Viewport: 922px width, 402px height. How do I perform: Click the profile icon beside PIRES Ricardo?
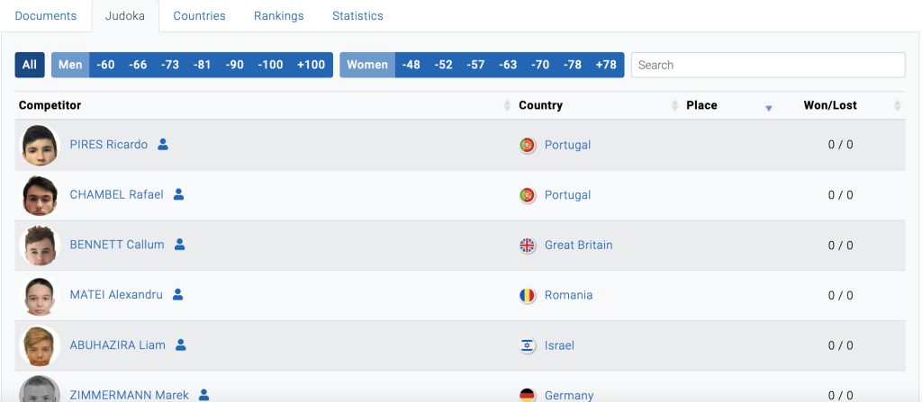(x=163, y=144)
